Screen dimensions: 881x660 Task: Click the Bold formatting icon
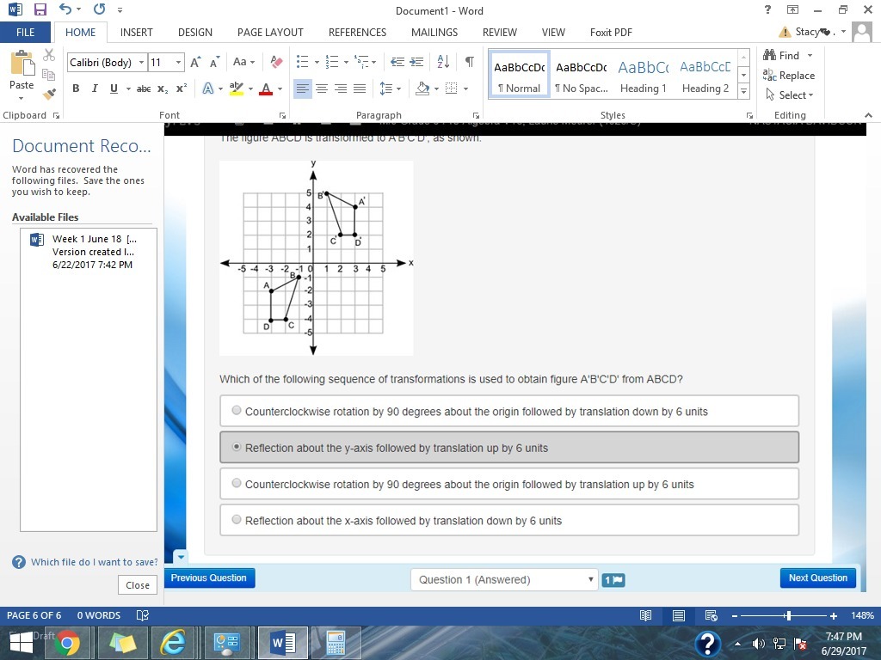tap(76, 89)
